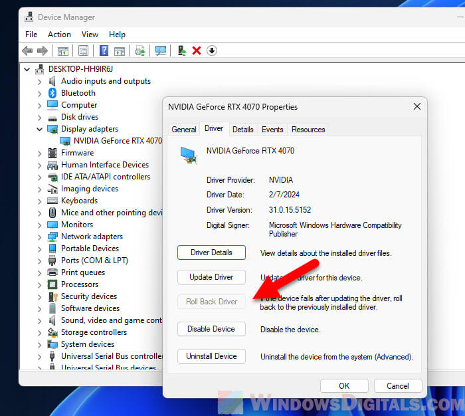465x416 pixels.
Task: Click Show/Hide Console Tree toolbar icon
Action: coord(63,51)
